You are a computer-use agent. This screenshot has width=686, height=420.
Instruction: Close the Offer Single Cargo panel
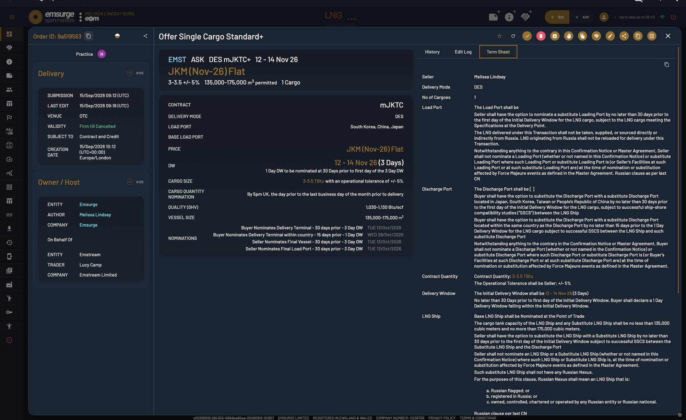668,36
